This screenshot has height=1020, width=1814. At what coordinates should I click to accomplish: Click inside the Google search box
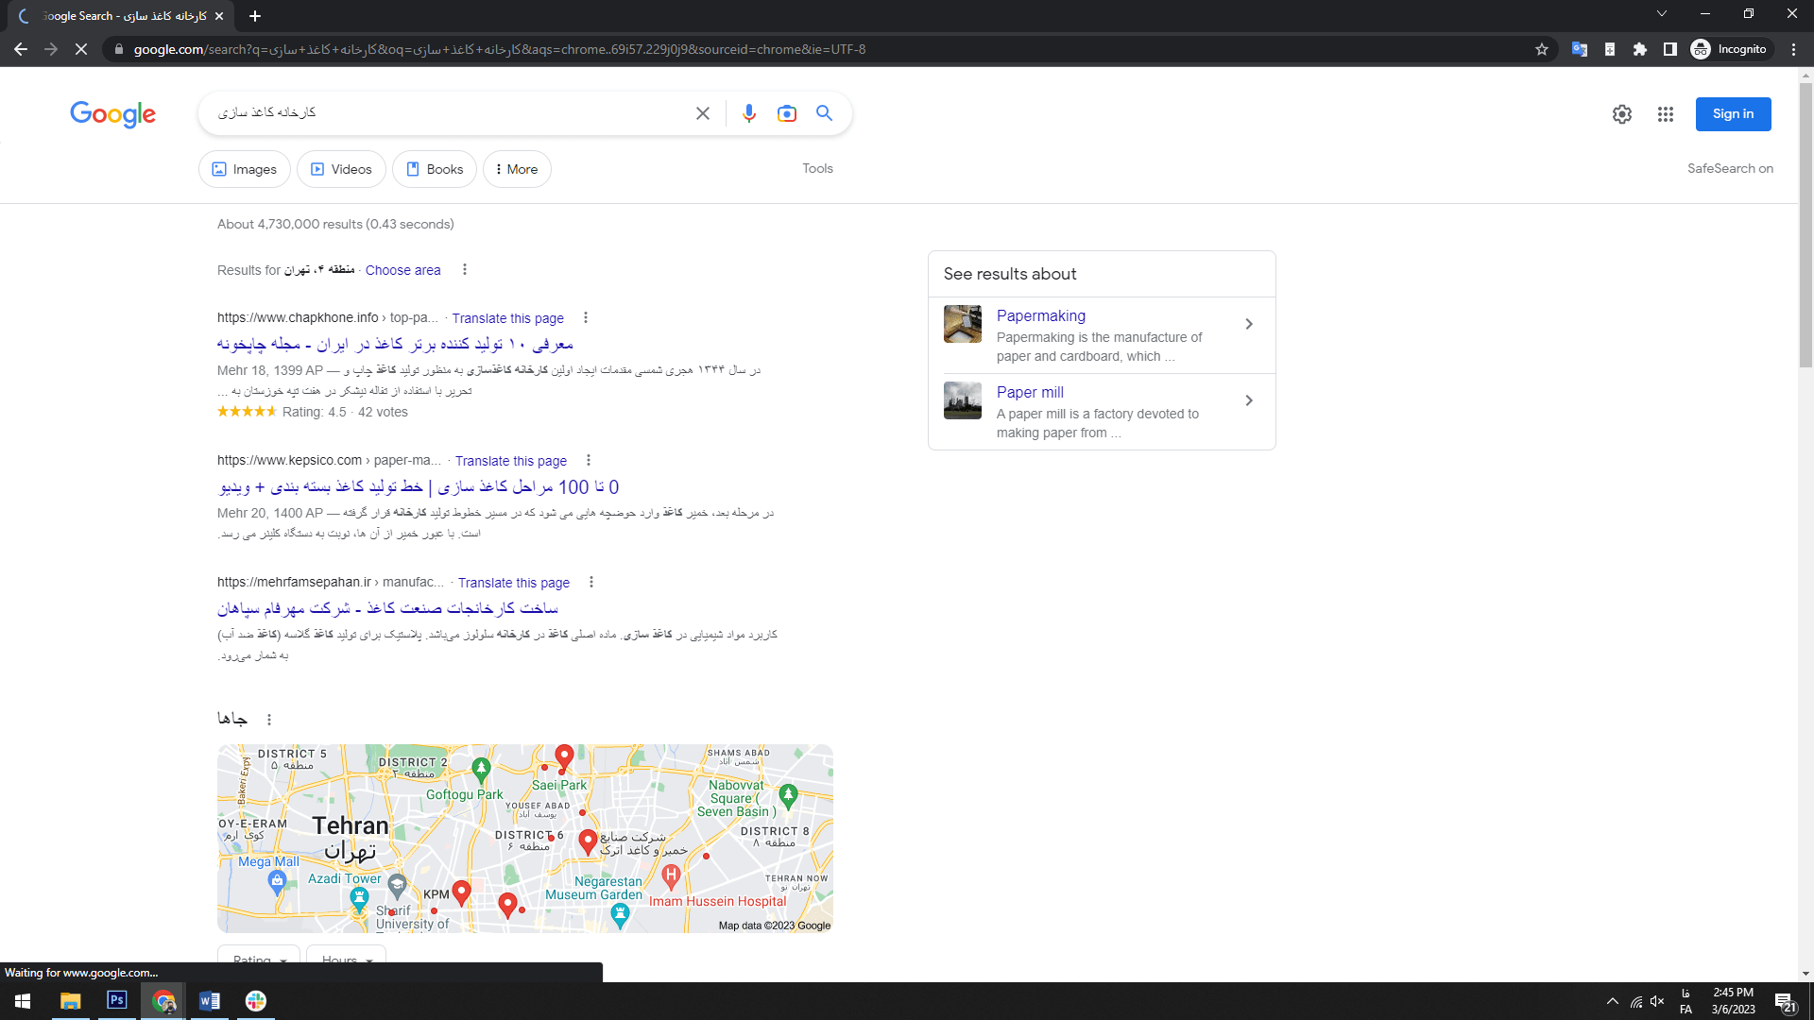click(x=444, y=113)
